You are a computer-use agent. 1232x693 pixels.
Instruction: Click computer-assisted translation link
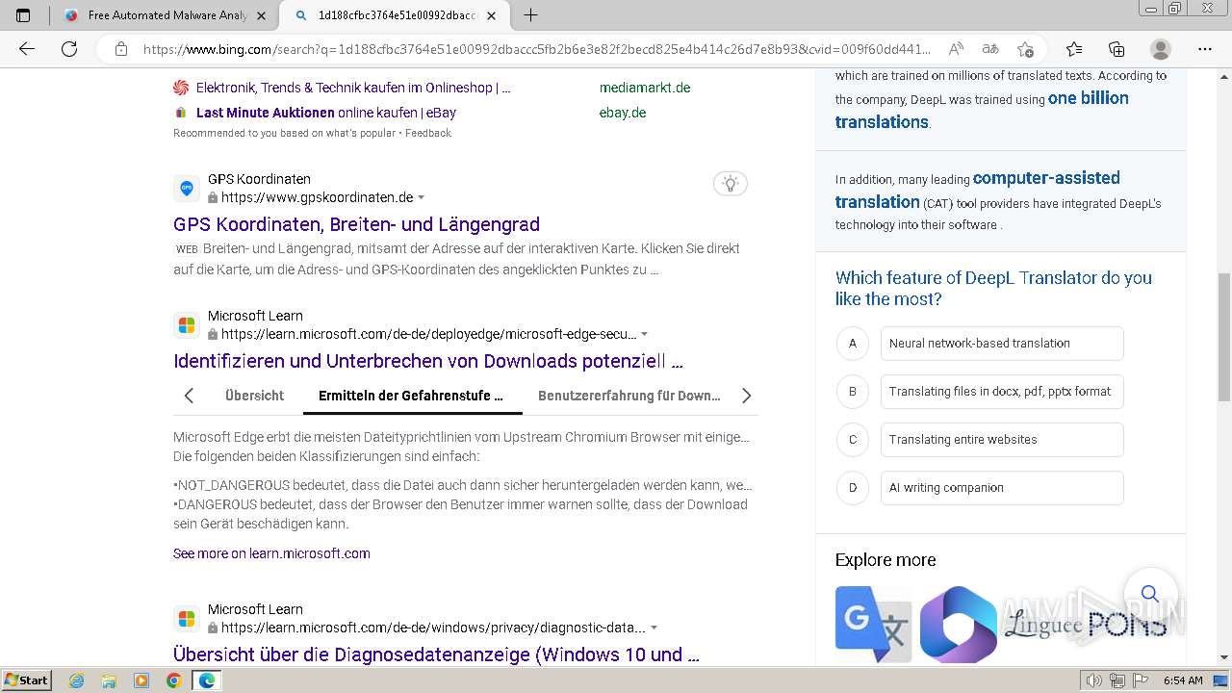[978, 190]
